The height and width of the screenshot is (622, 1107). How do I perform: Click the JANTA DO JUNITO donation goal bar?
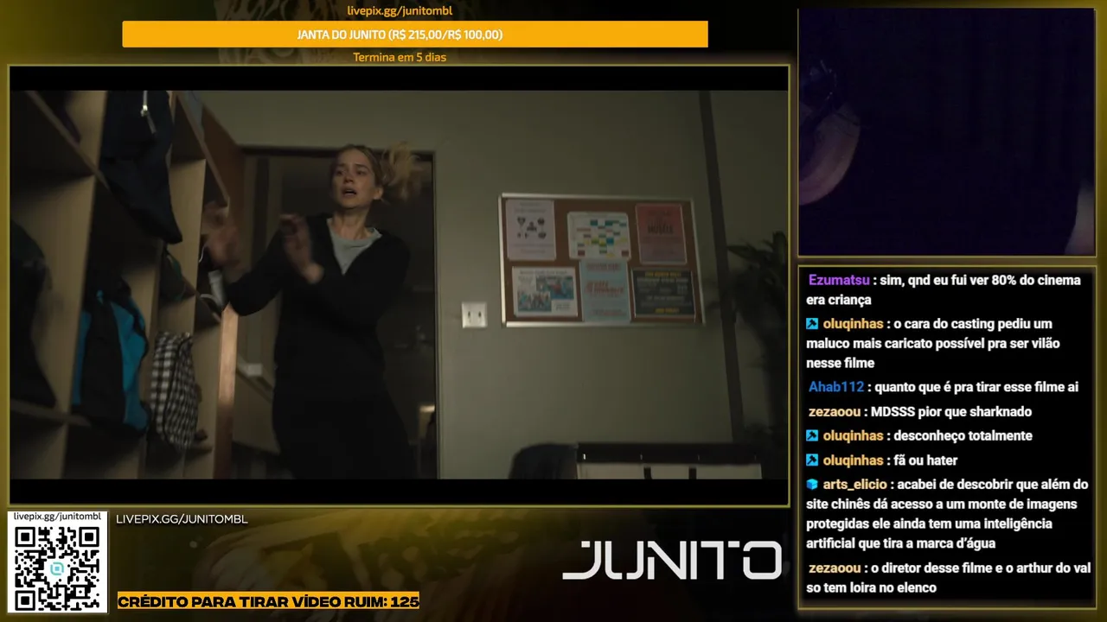click(x=415, y=35)
